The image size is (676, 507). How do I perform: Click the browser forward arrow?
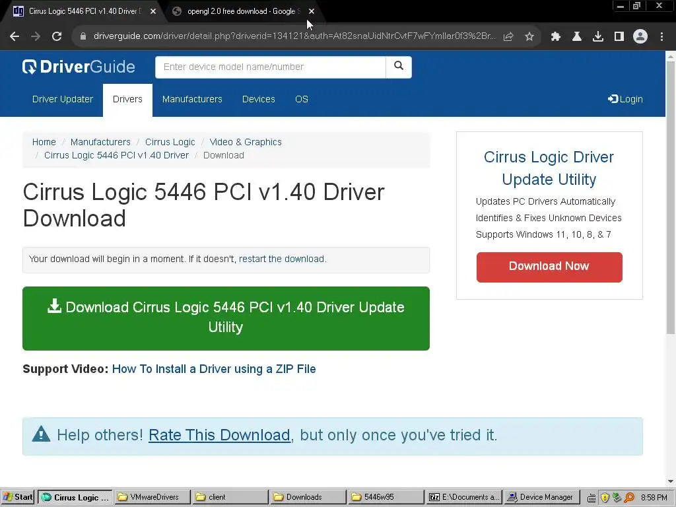click(36, 37)
